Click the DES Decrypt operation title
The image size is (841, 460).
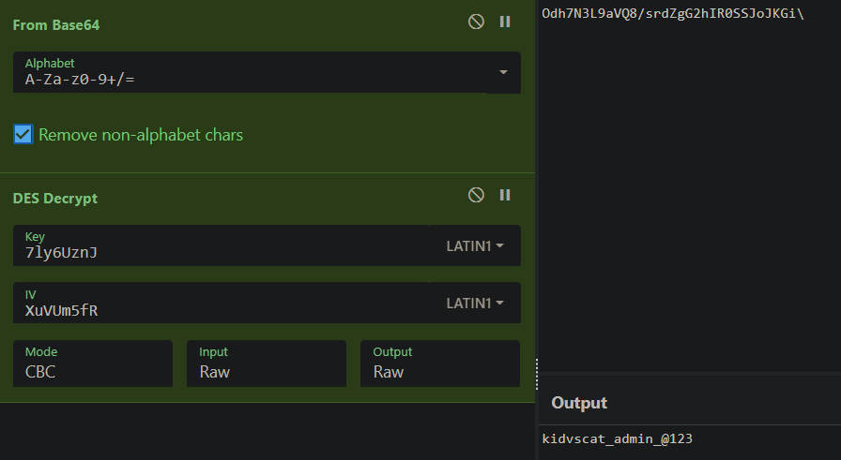(x=55, y=198)
